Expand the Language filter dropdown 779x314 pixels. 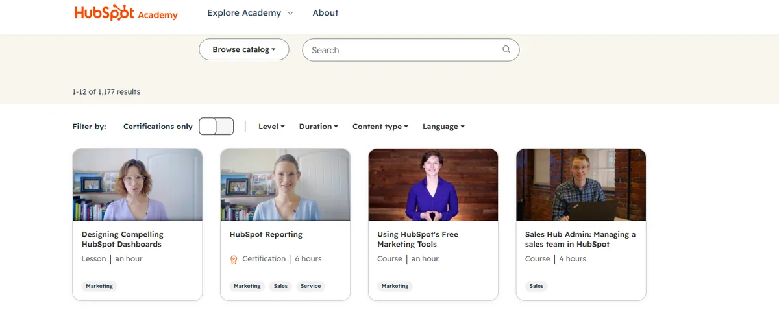click(443, 127)
